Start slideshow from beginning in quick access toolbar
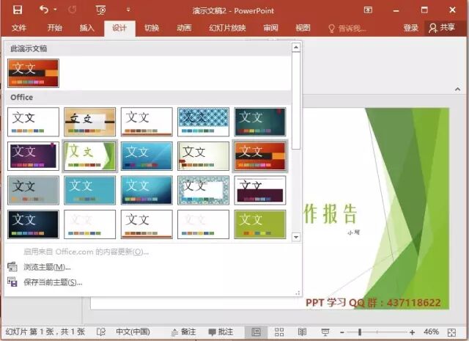 [x=101, y=10]
